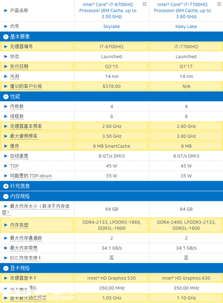
Task: Collapse the 显卡规格 section
Action: click(6, 268)
